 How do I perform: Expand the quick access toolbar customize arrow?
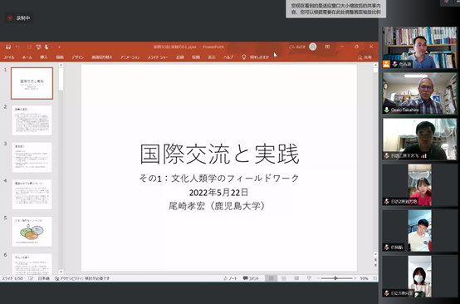(x=59, y=47)
